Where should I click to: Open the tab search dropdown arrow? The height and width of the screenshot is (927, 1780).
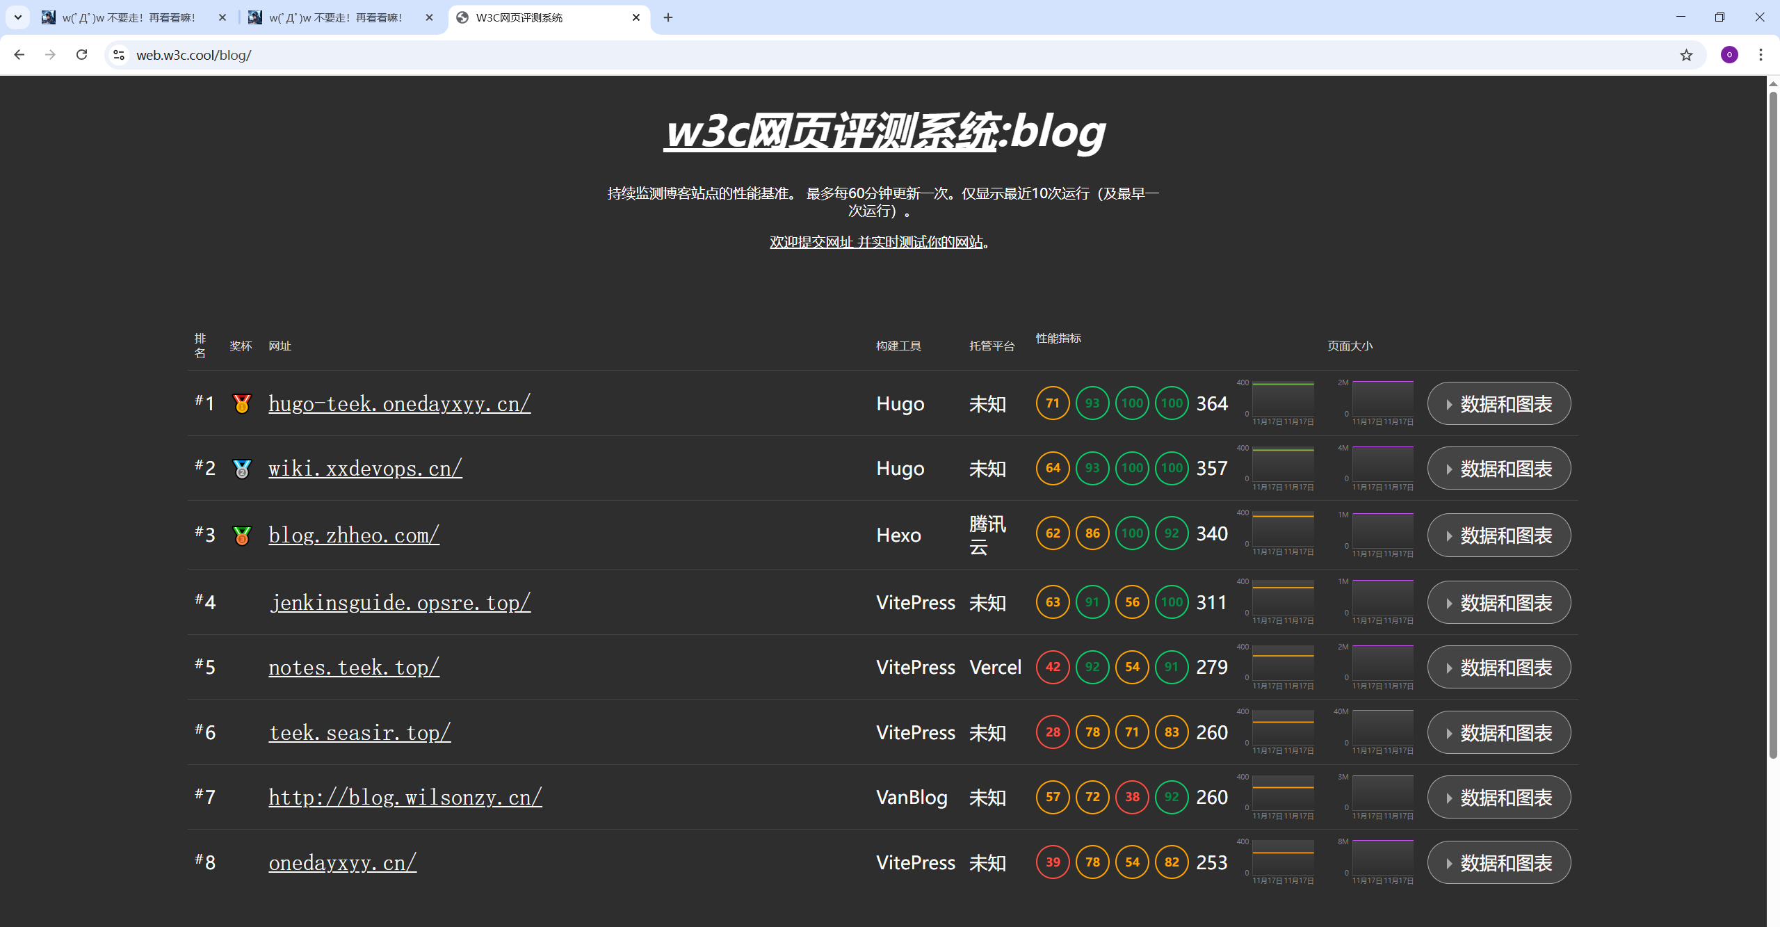click(x=18, y=17)
